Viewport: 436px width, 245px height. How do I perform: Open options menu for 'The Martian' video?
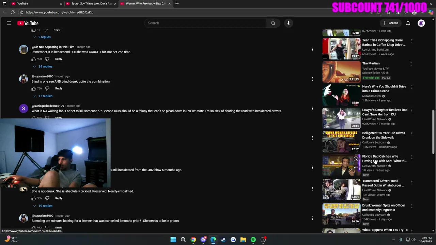click(411, 64)
